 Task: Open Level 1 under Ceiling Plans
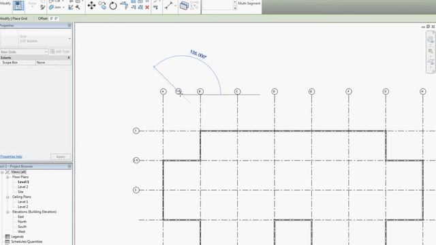[22, 202]
